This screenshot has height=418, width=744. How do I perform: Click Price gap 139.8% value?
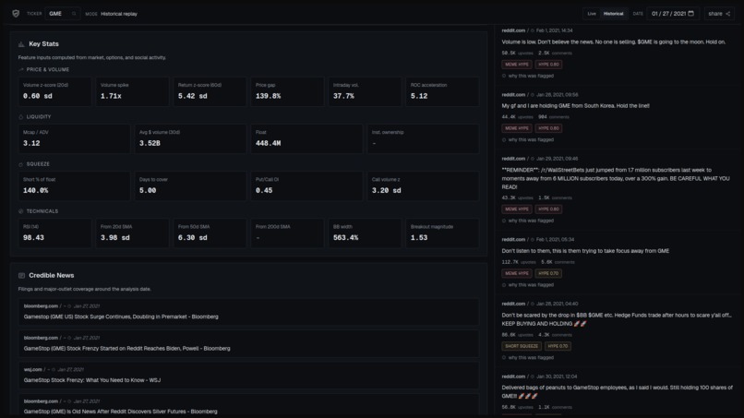(x=268, y=96)
